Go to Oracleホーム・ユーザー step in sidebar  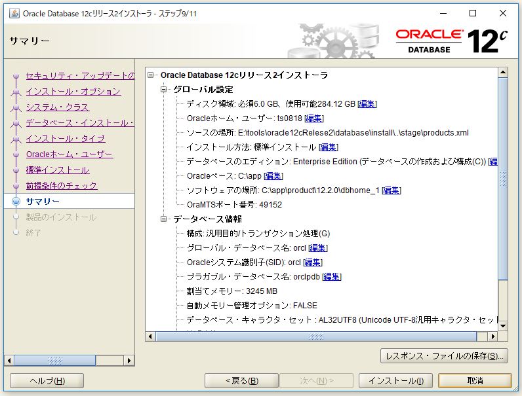coord(70,154)
